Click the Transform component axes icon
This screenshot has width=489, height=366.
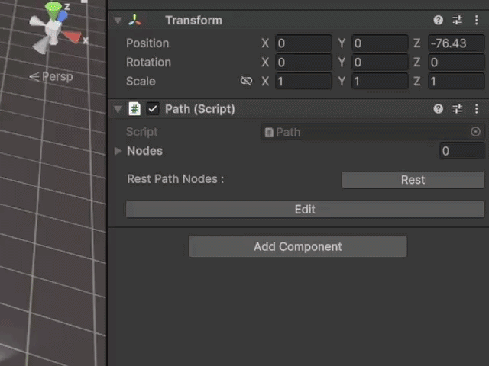[x=134, y=21]
